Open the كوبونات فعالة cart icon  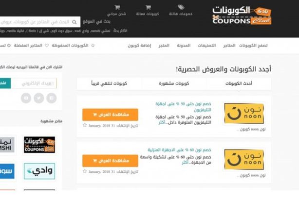[x=148, y=7]
